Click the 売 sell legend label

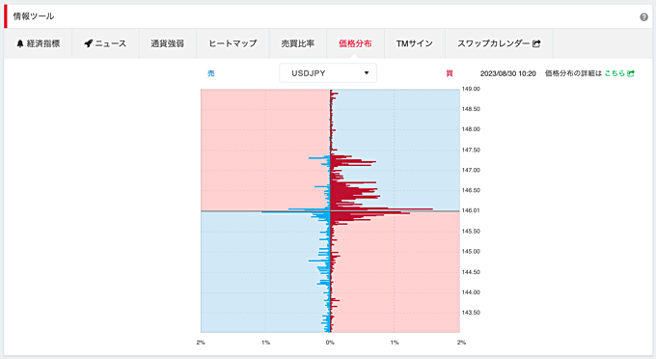pyautogui.click(x=211, y=73)
